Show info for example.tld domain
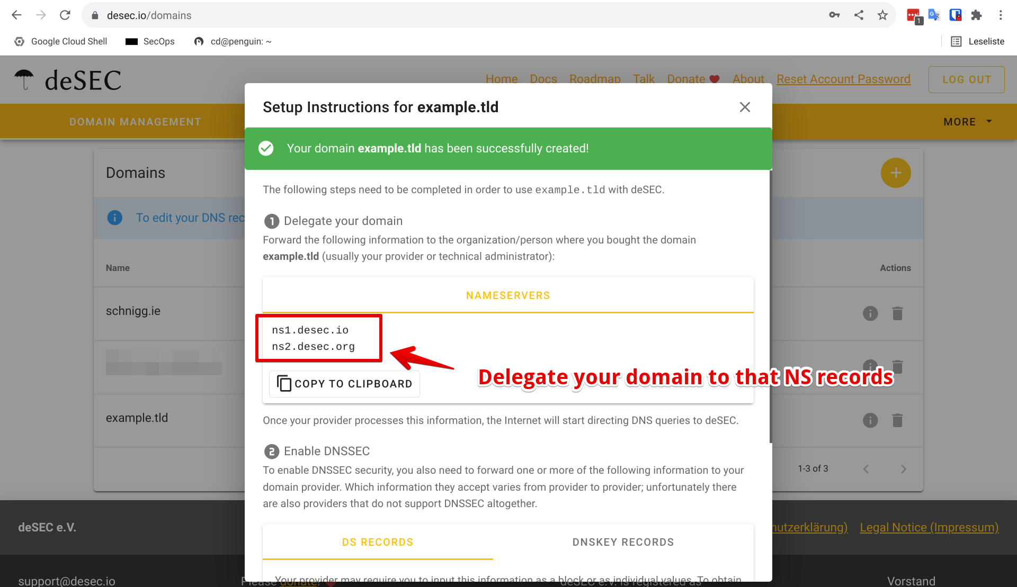This screenshot has width=1017, height=587. [x=870, y=421]
